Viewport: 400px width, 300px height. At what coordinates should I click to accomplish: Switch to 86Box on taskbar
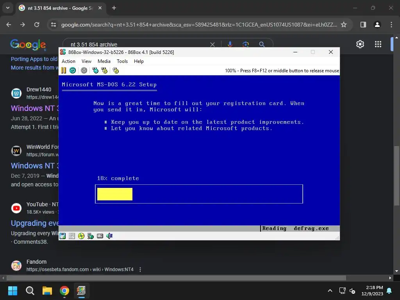tap(81, 291)
